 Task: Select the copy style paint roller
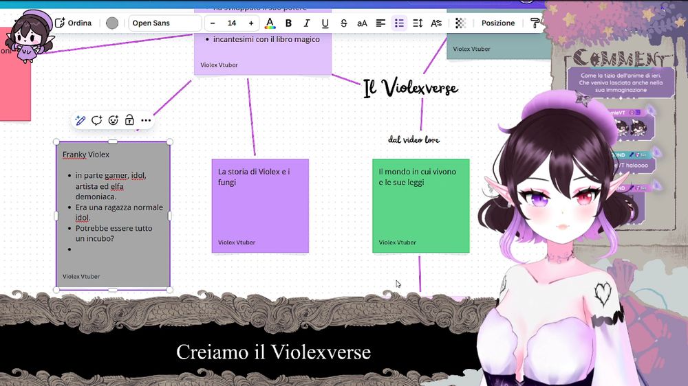[535, 23]
